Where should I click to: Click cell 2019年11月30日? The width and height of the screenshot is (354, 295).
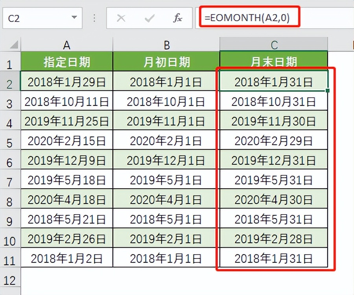click(x=274, y=120)
